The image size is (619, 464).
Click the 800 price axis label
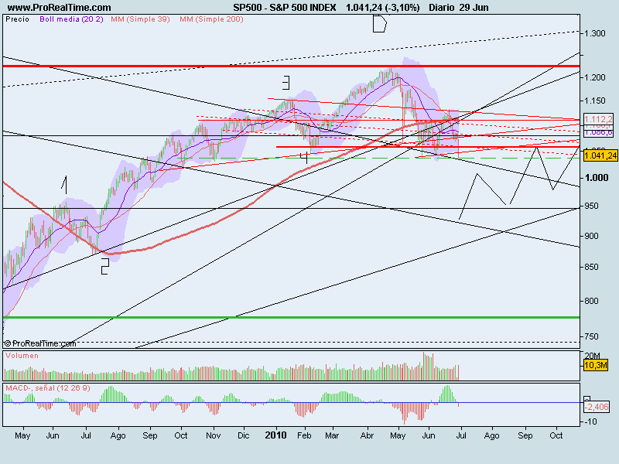coord(592,301)
